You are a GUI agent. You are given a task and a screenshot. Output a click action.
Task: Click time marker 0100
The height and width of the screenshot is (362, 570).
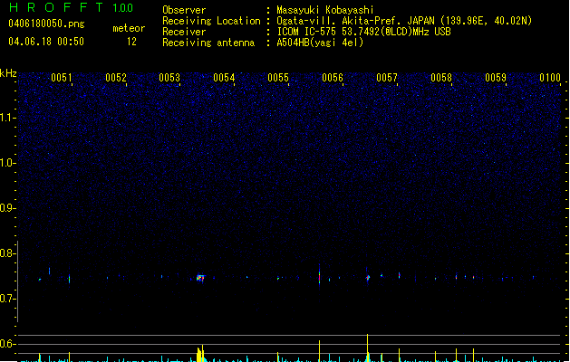(550, 78)
